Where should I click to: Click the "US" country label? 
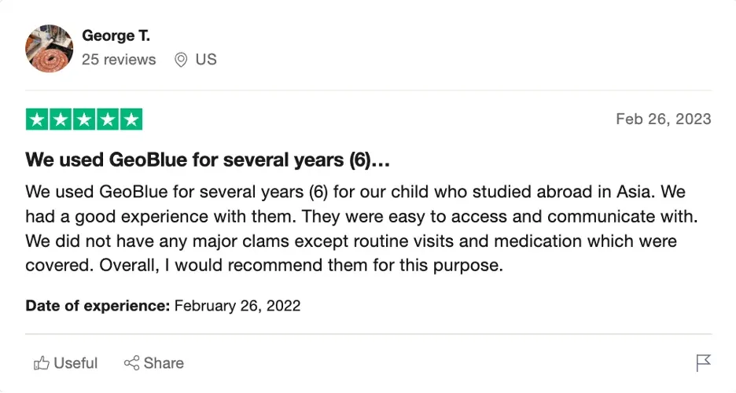[x=206, y=60]
